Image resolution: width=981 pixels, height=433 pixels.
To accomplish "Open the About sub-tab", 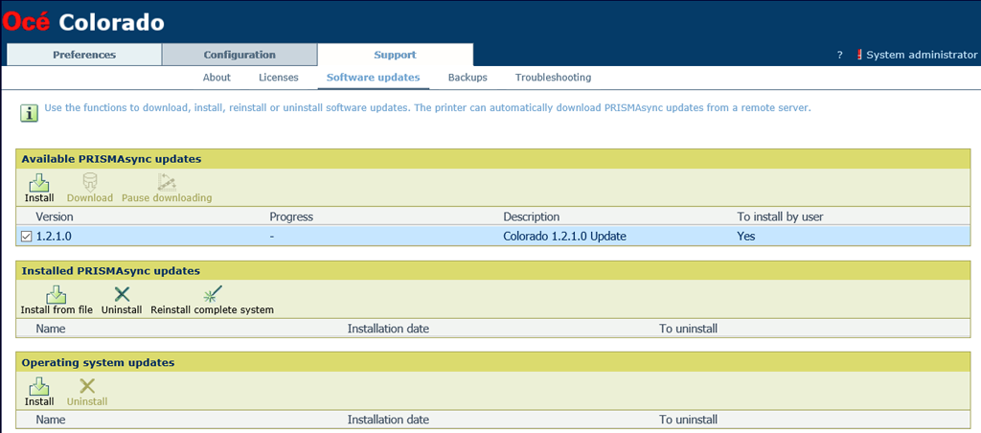I will [x=217, y=78].
